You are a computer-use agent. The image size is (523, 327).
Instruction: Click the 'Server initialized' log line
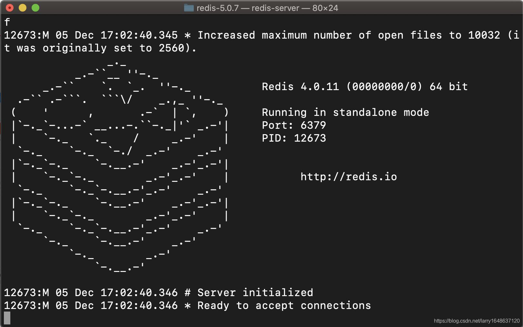click(158, 293)
